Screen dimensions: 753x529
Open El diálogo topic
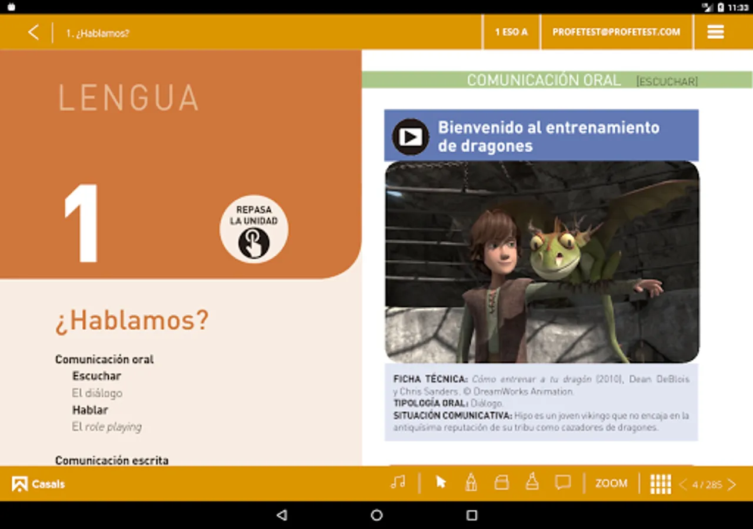pyautogui.click(x=97, y=393)
